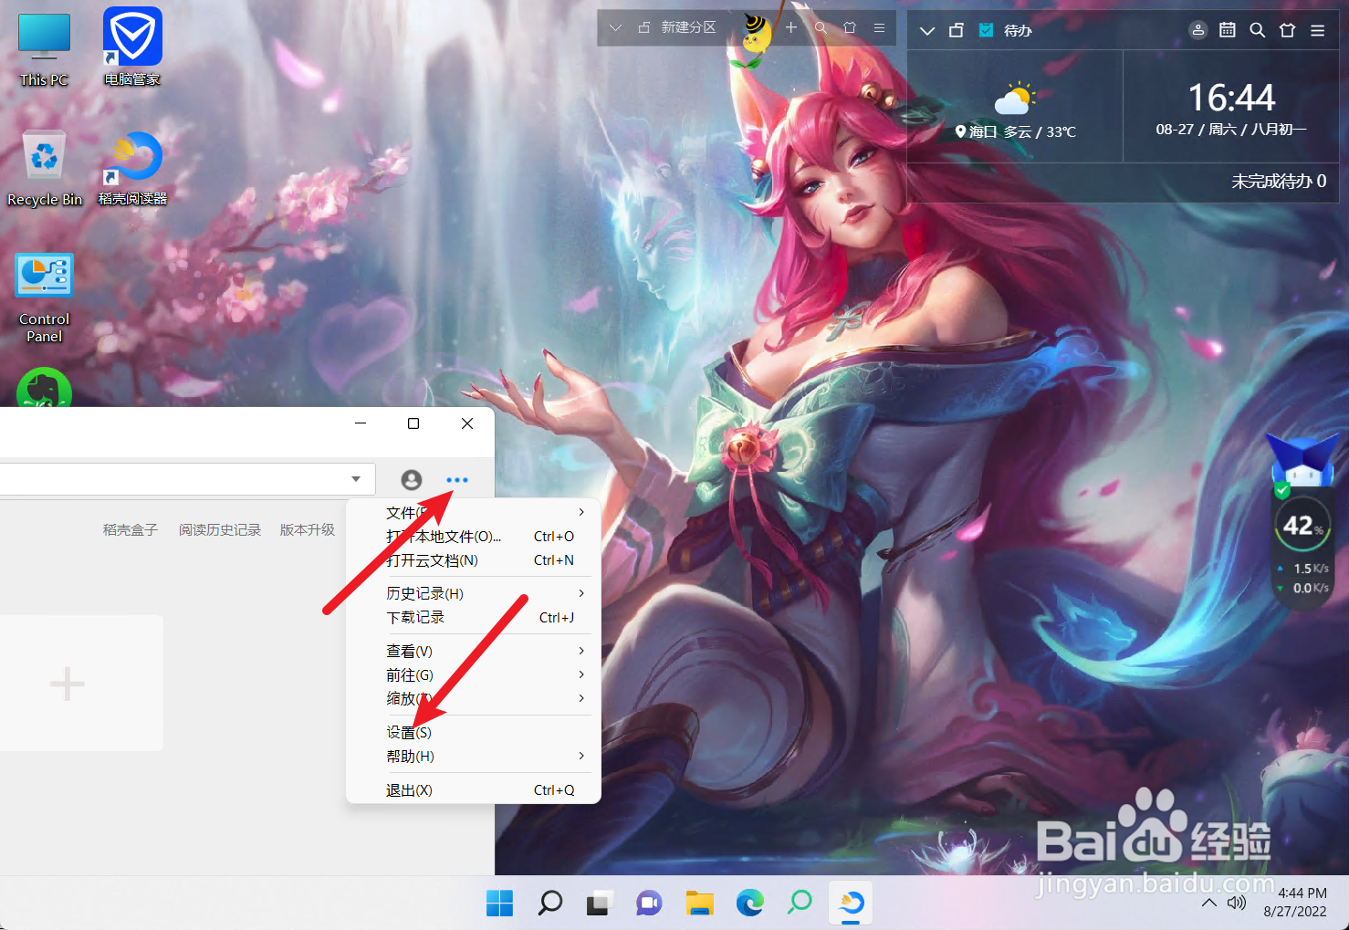The image size is (1349, 930).
Task: Maximize the reader window
Action: (x=413, y=423)
